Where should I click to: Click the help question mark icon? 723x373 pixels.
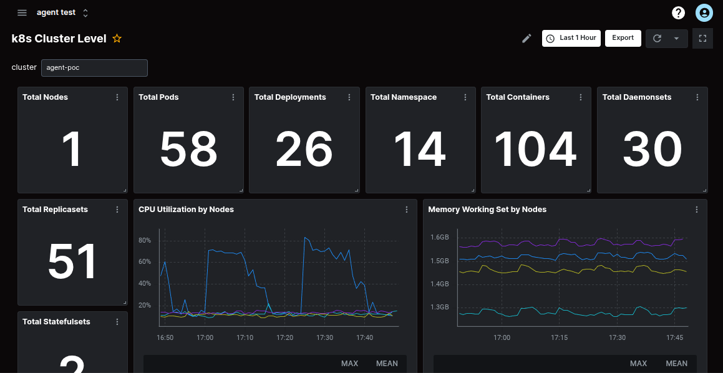(678, 12)
